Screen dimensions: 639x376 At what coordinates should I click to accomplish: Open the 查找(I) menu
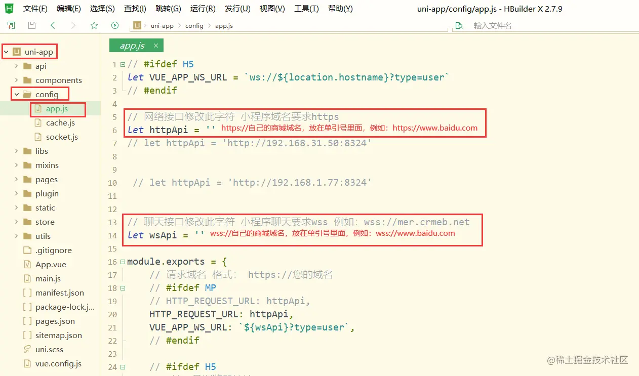point(135,9)
